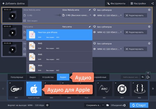This screenshot has height=109, width=156.
Task: Select the M4B preset
Action: pyautogui.click(x=59, y=46)
